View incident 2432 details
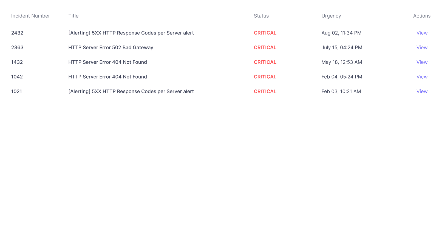Viewport: 439px width, 251px height. coord(422,33)
